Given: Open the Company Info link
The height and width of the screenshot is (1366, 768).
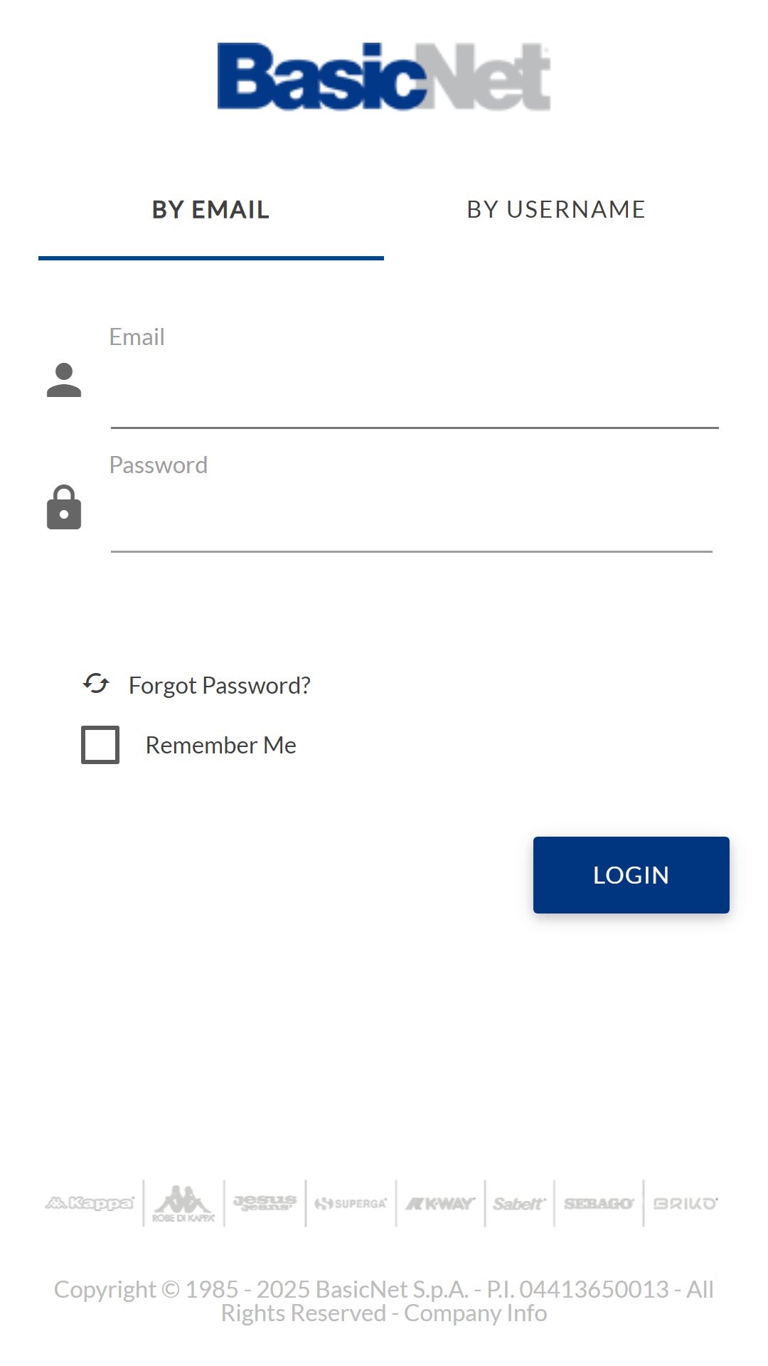Looking at the screenshot, I should point(476,1313).
